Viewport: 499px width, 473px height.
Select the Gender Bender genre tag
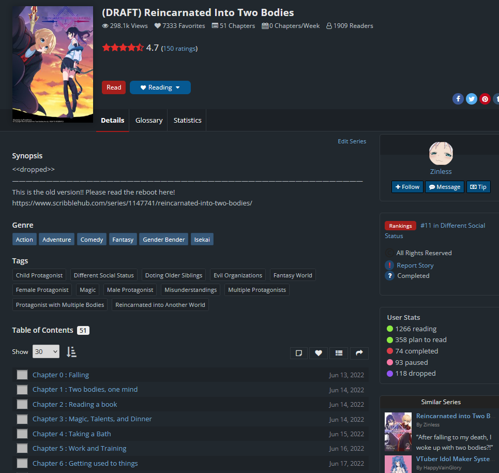point(163,239)
